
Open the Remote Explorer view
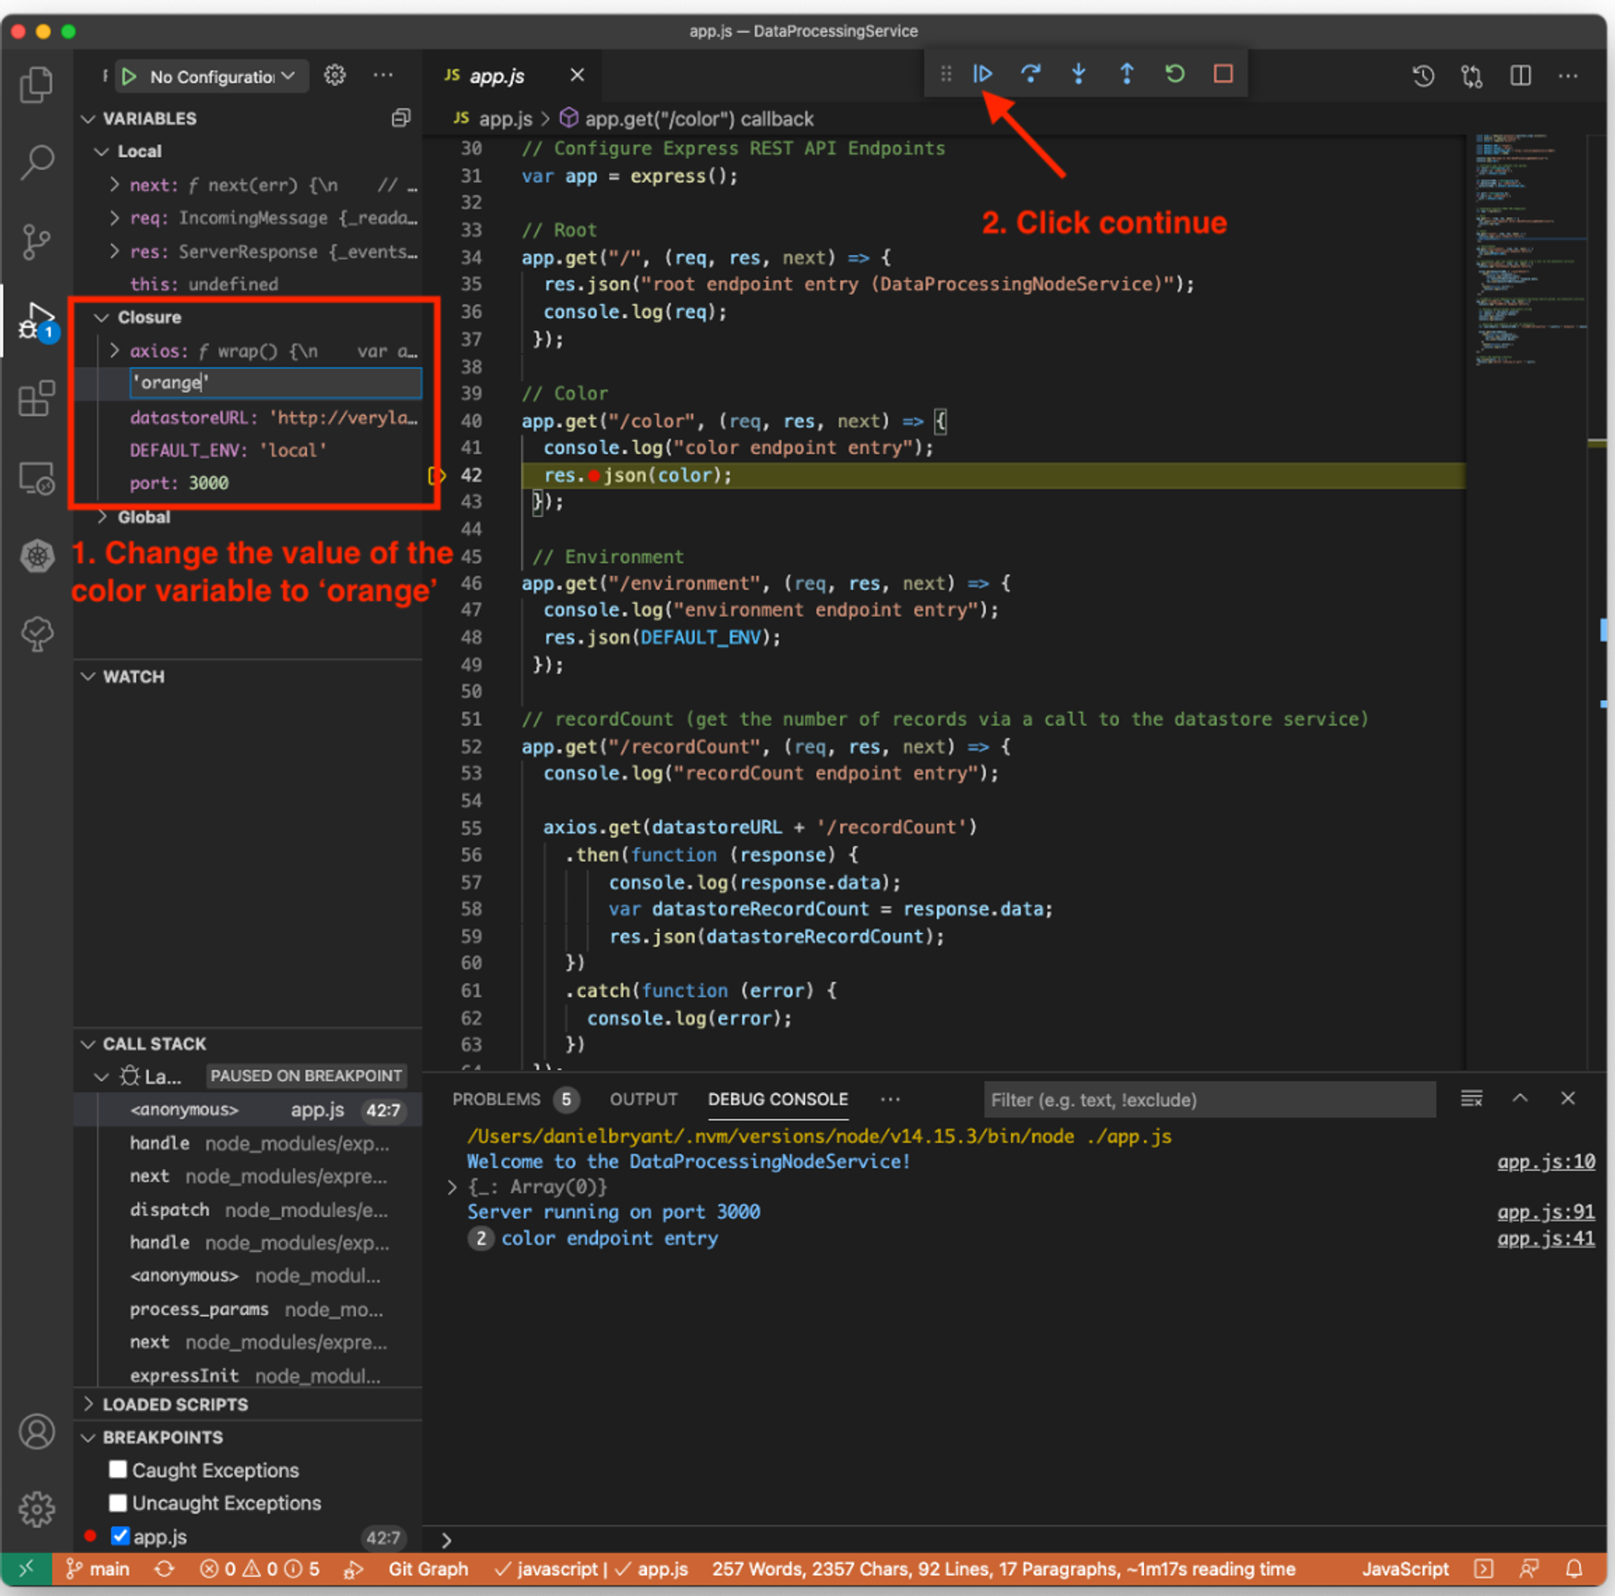tap(36, 478)
